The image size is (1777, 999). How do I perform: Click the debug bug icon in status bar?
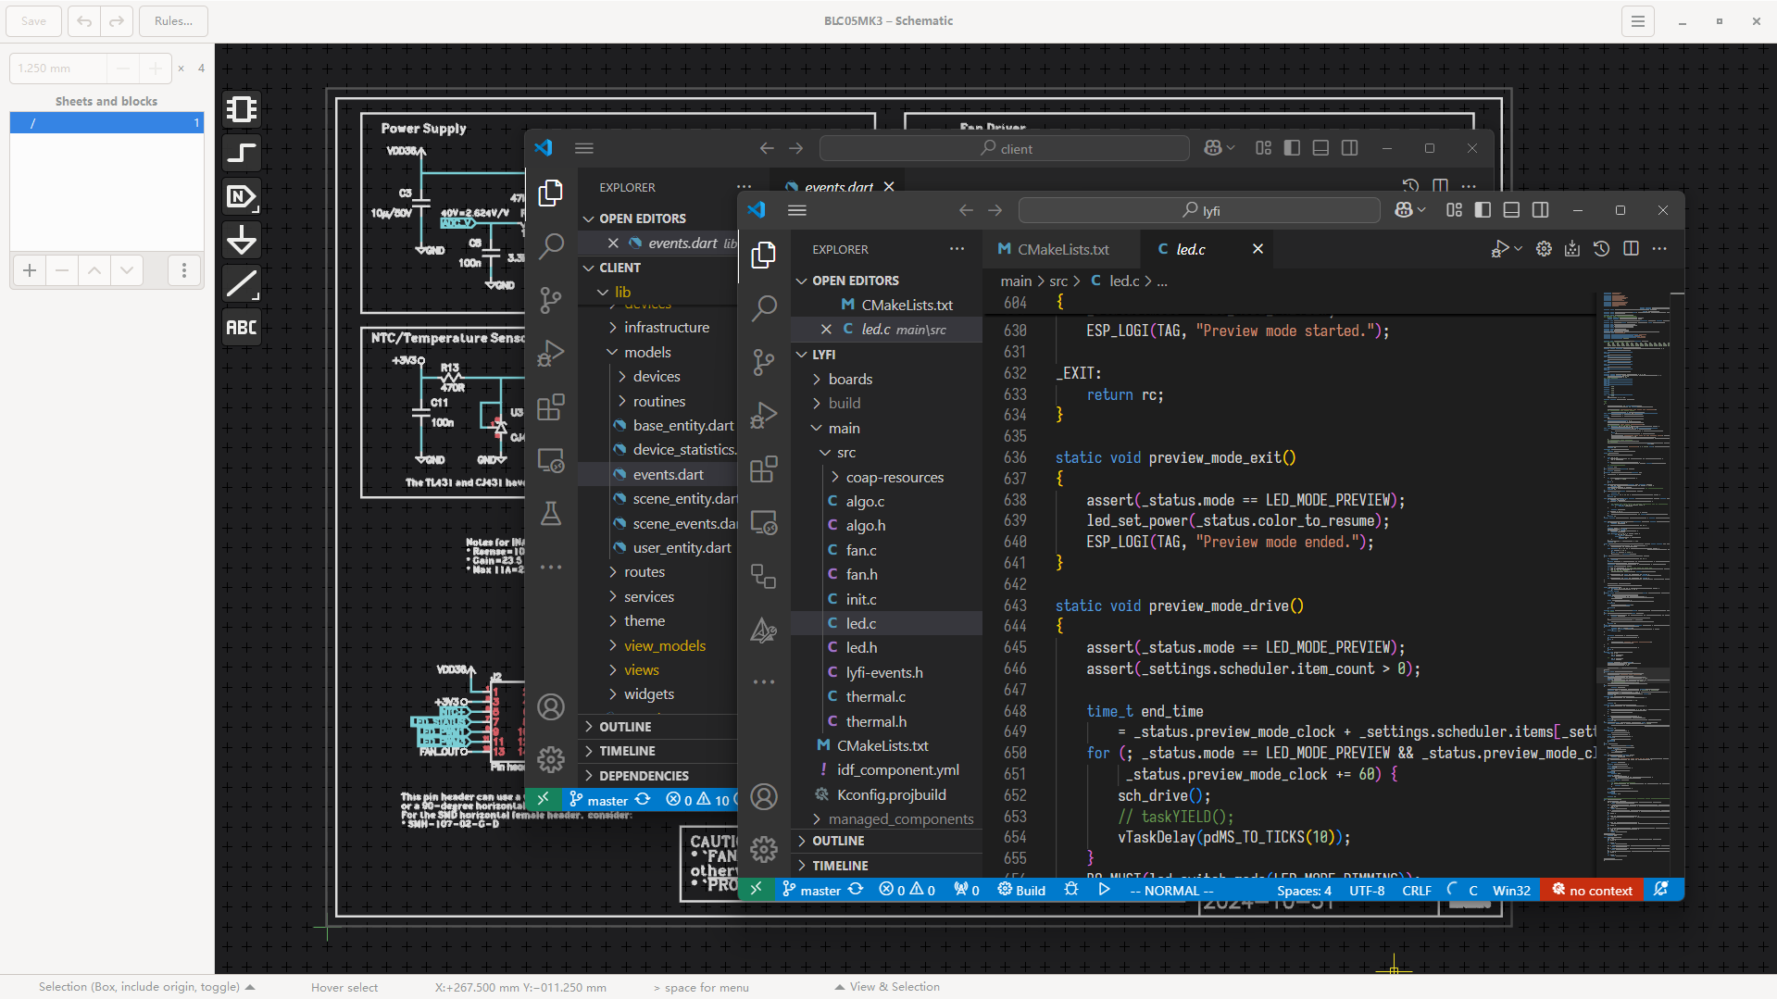(x=1071, y=890)
